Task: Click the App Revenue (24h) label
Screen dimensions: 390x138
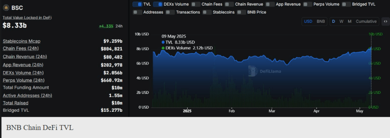Action: click(23, 65)
